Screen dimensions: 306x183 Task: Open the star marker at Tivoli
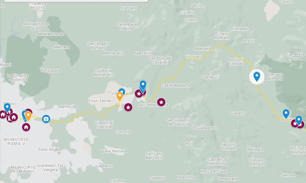139,94
